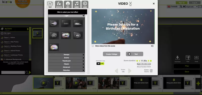202x95 pixels.
Task: Open the YouTube Tutorials link
Action: coord(173,7)
